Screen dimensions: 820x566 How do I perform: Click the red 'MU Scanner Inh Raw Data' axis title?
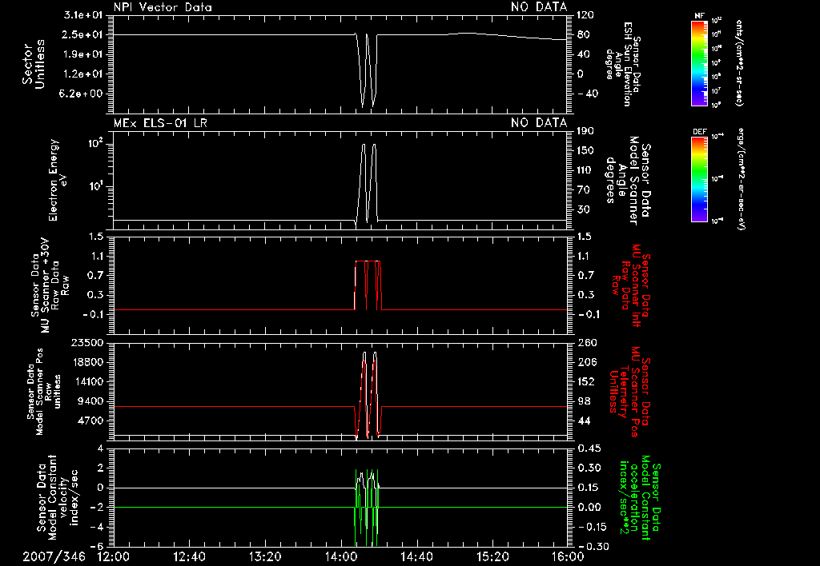click(632, 285)
